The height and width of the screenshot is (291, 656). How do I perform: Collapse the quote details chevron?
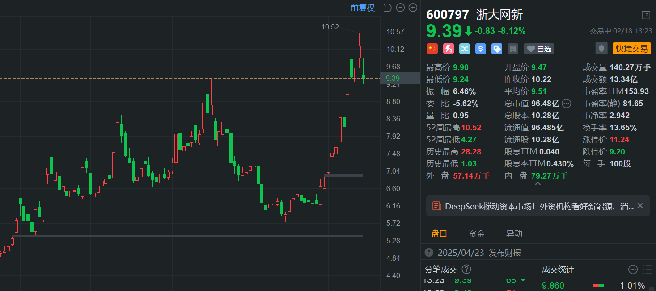(538, 183)
